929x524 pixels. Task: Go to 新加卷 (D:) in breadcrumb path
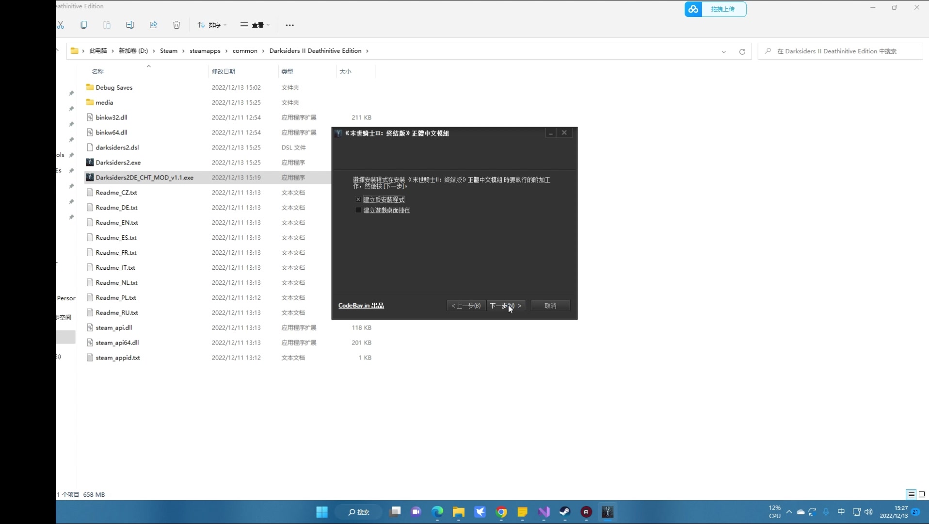coord(133,51)
